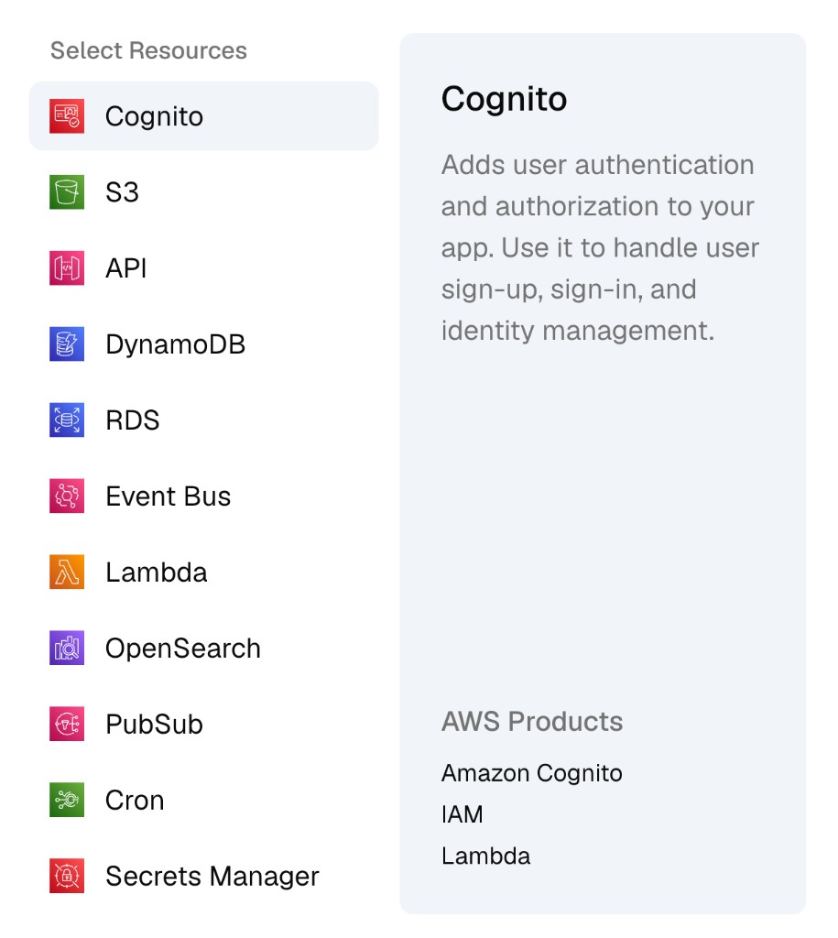The image size is (838, 938).
Task: Click the red Secrets Manager icon
Action: [66, 876]
